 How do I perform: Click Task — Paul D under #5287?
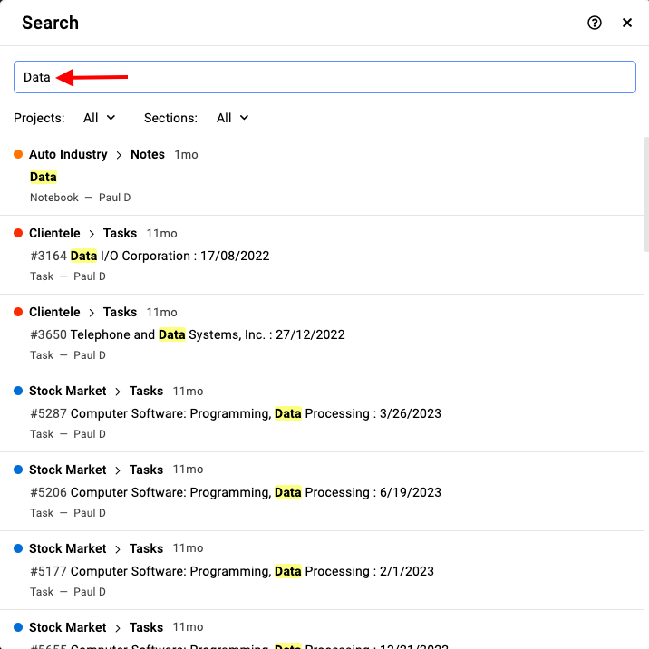tap(68, 434)
